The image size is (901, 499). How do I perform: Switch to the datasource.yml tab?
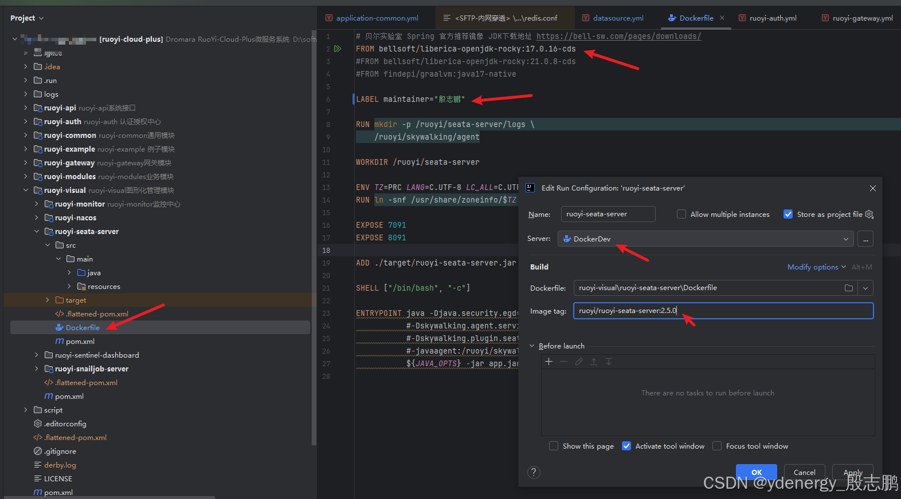(618, 18)
